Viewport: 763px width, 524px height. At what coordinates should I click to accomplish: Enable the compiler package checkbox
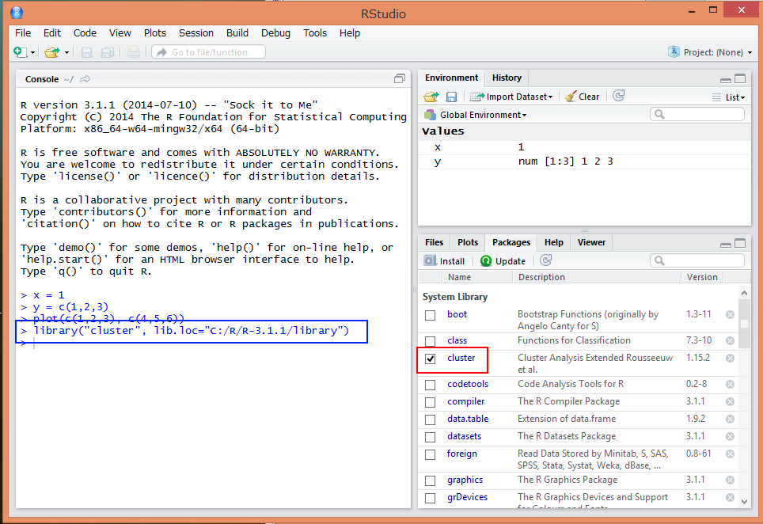pos(430,402)
